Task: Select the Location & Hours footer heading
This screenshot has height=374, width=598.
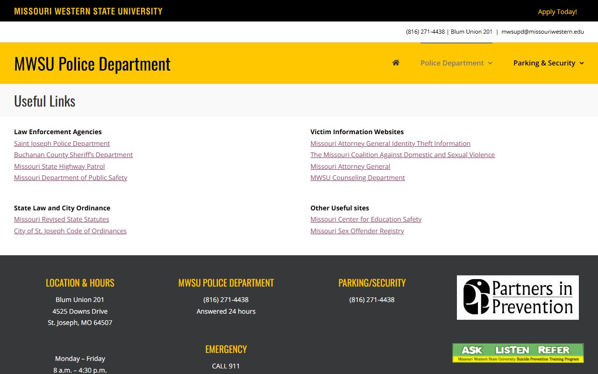Action: tap(80, 283)
